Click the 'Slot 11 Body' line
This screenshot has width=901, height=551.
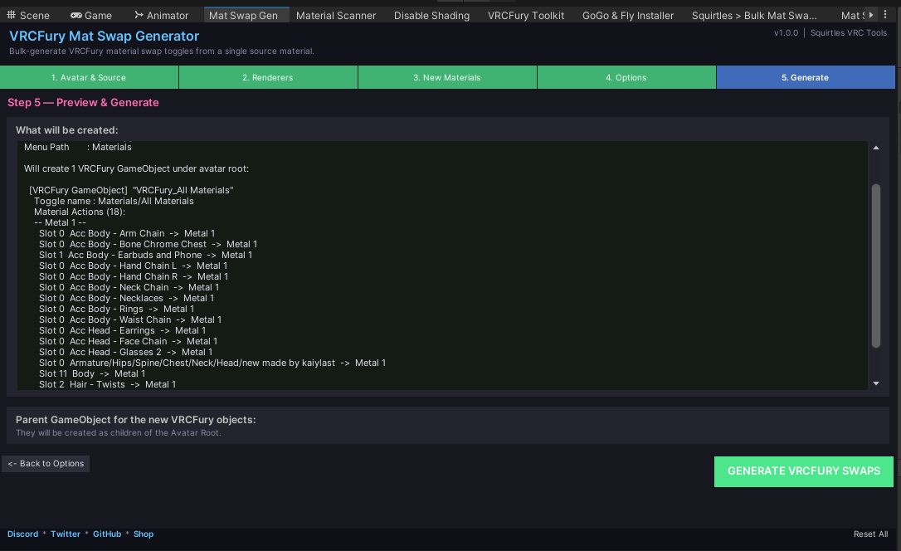click(x=92, y=374)
